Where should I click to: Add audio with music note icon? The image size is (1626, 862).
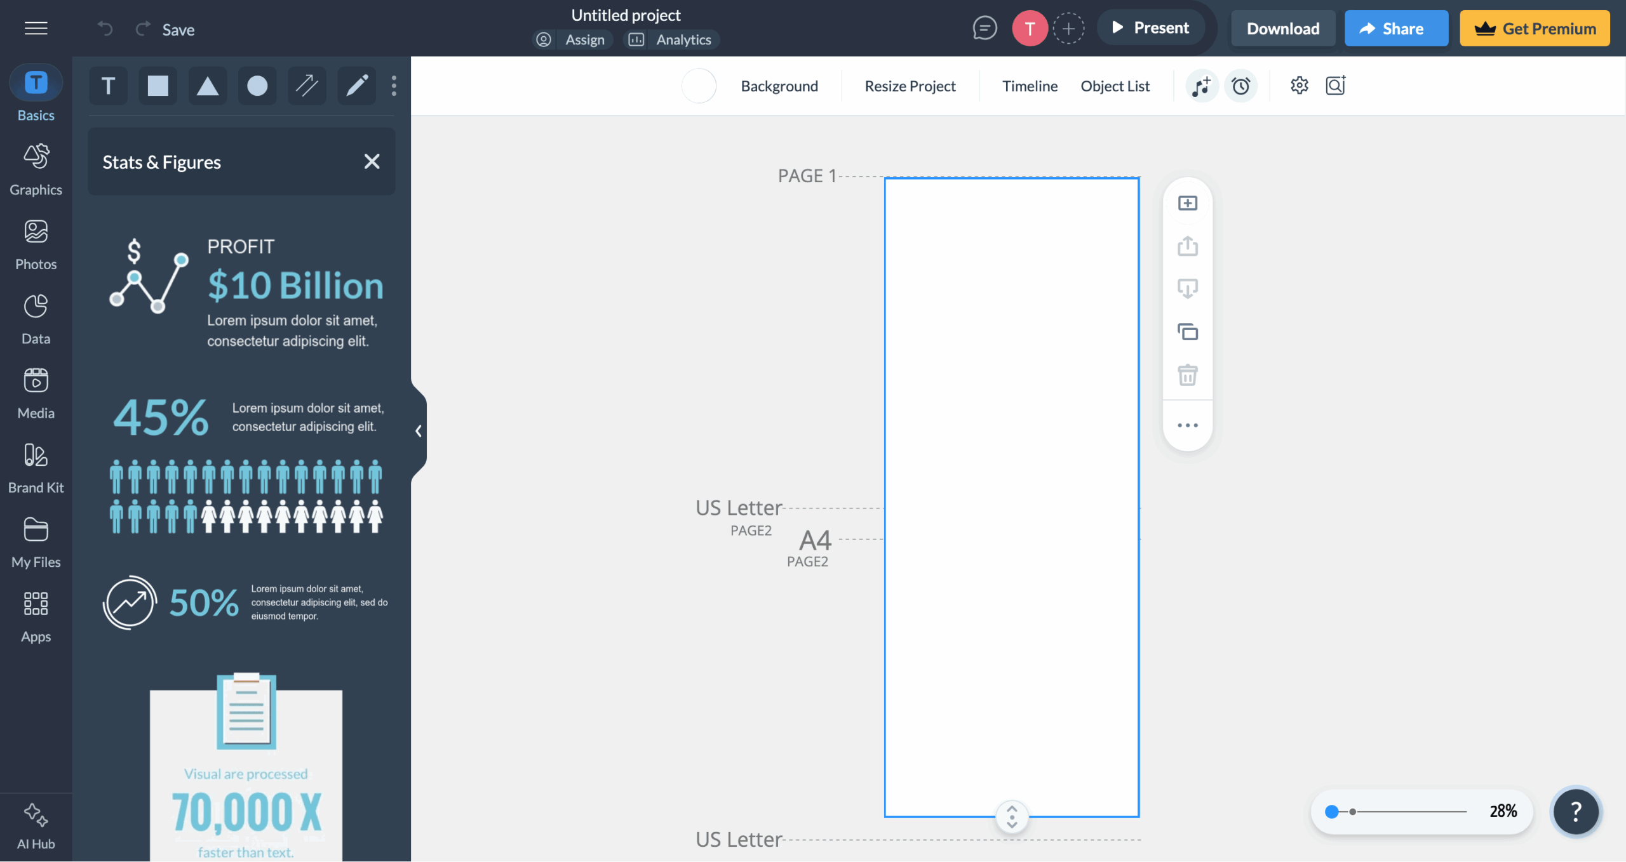pos(1201,86)
